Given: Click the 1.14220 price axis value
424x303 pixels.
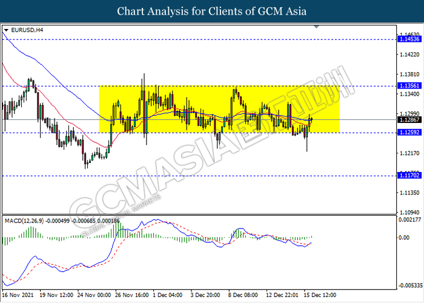Looking at the screenshot, I should [409, 55].
